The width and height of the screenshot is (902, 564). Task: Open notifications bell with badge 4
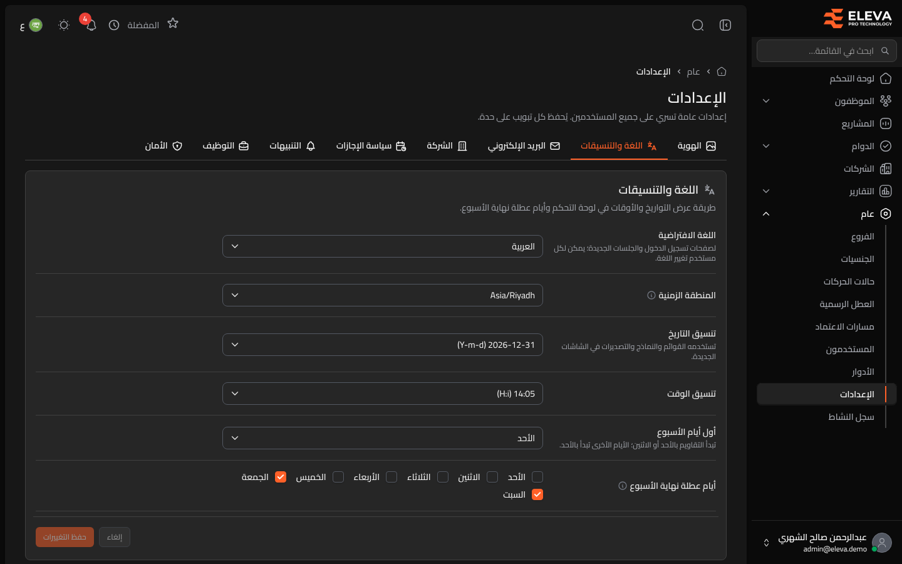tap(91, 25)
